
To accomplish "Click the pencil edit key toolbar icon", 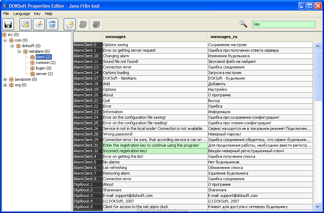I will (39, 24).
